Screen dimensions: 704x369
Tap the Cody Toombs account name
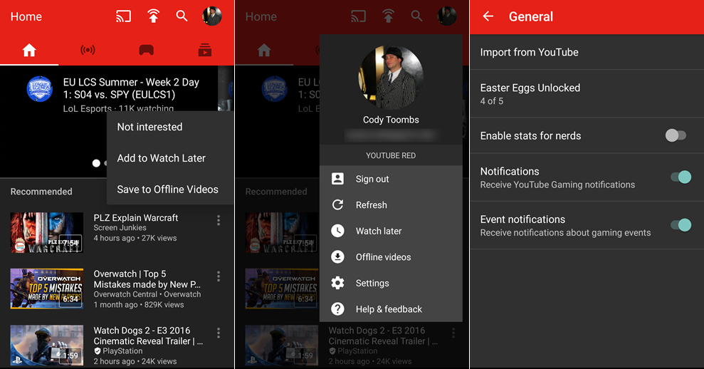point(391,120)
